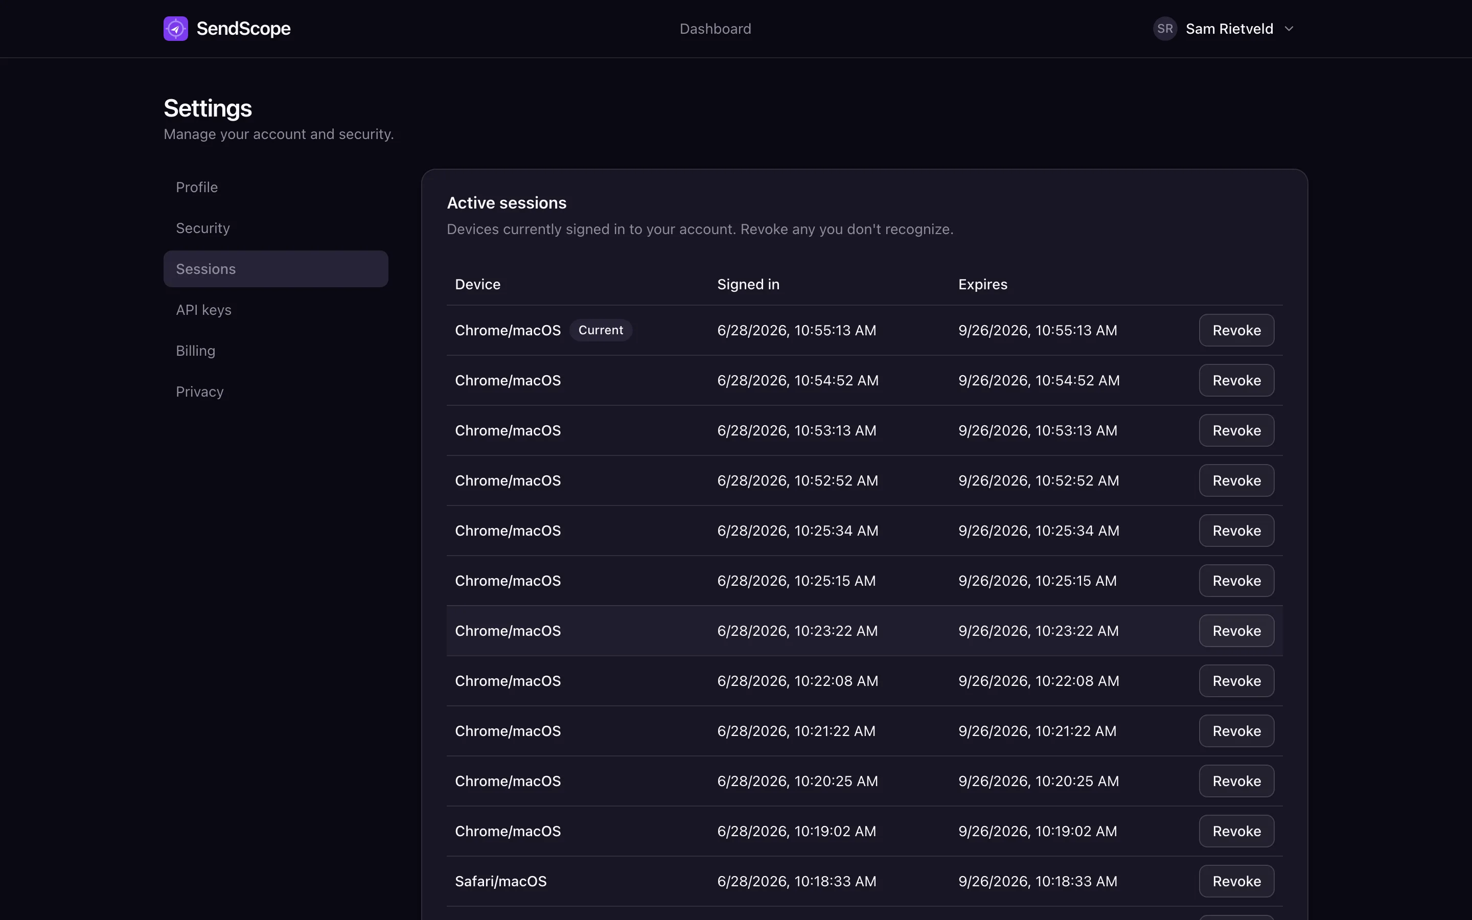Click the Settings page heading
Viewport: 1472px width, 920px height.
(x=208, y=108)
